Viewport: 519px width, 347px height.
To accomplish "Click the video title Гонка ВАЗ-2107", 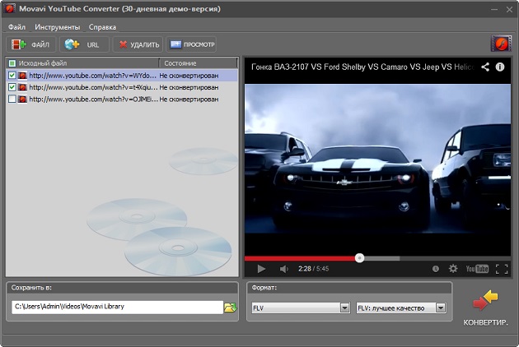I will click(362, 67).
